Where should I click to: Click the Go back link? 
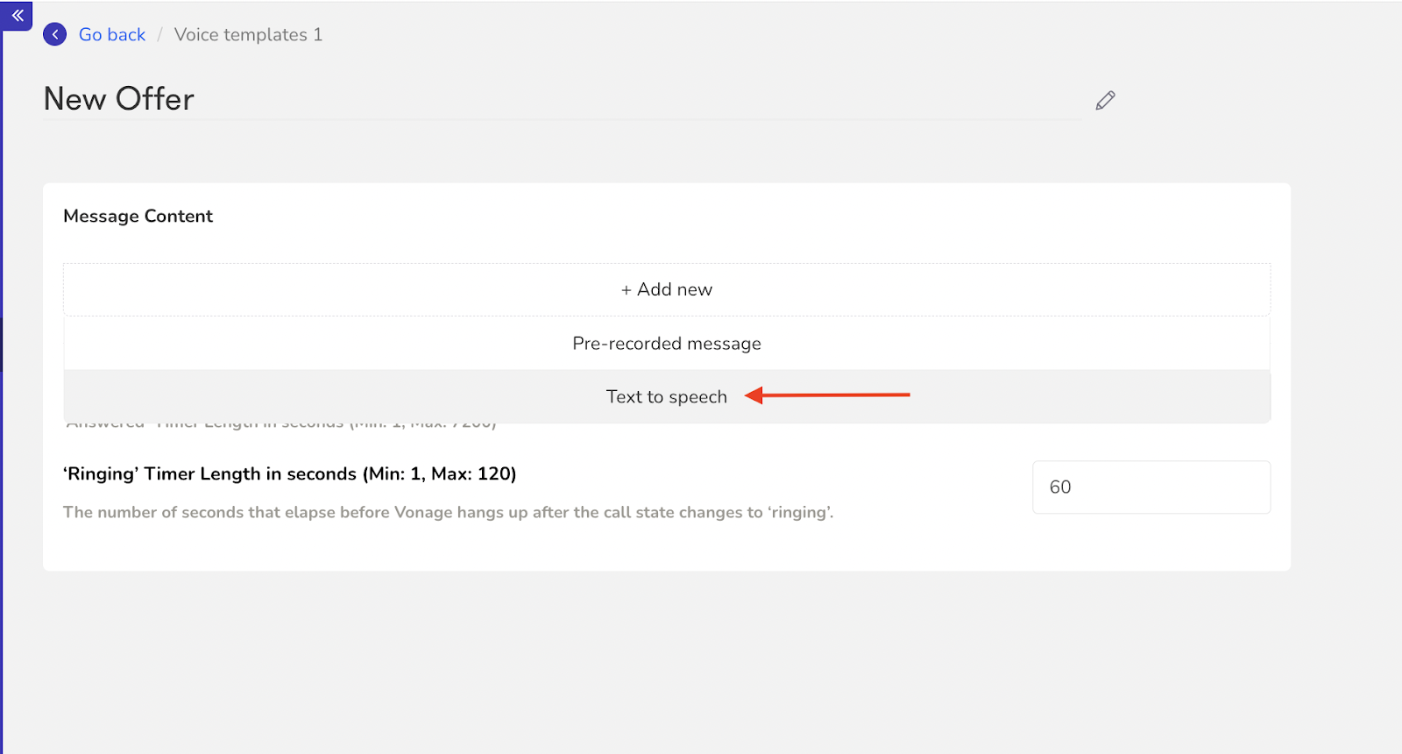112,34
